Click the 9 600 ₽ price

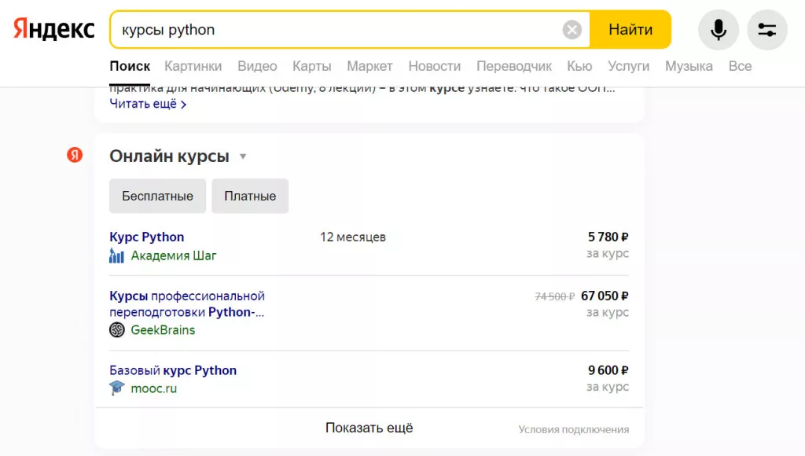click(608, 370)
